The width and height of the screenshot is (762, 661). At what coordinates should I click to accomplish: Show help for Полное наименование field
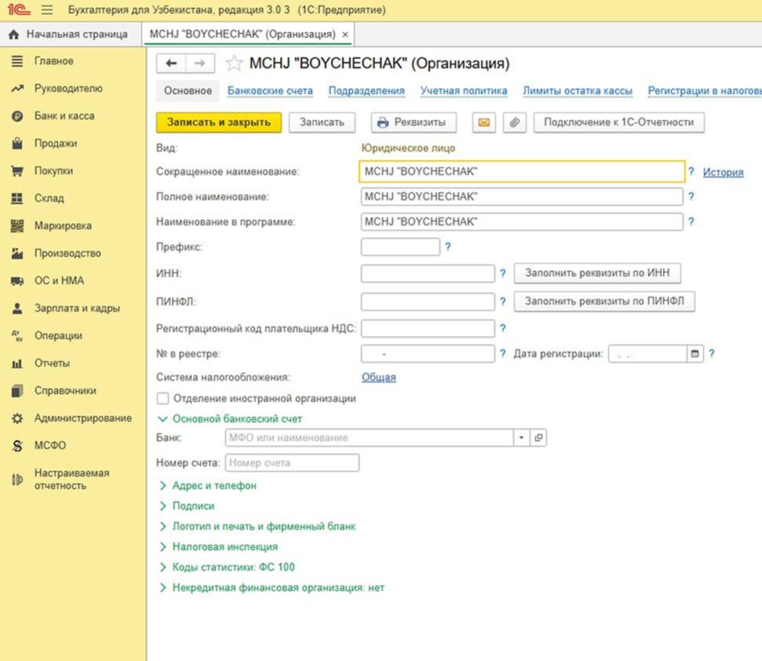click(691, 197)
